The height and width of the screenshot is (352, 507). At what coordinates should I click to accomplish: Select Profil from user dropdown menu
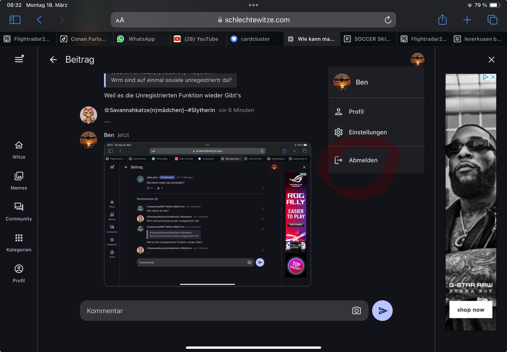[x=356, y=112]
